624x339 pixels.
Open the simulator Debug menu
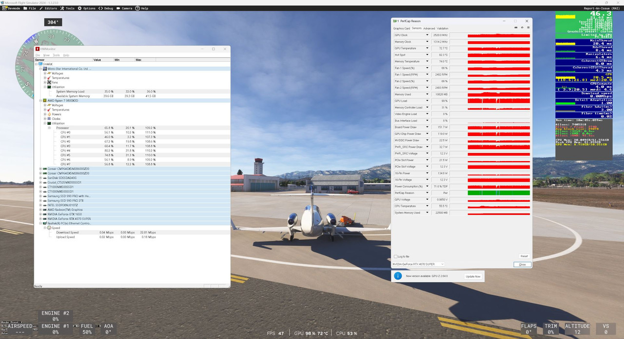pos(106,8)
